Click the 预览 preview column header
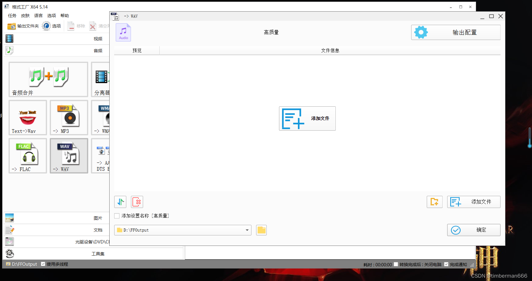 137,51
